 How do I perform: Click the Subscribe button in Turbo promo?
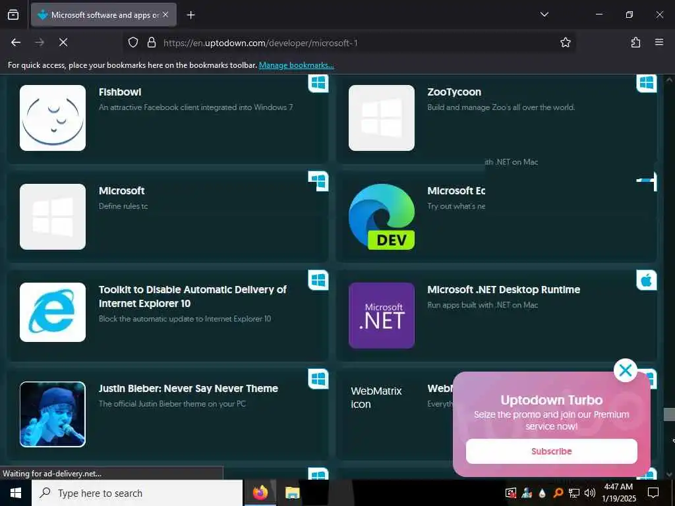[552, 451]
